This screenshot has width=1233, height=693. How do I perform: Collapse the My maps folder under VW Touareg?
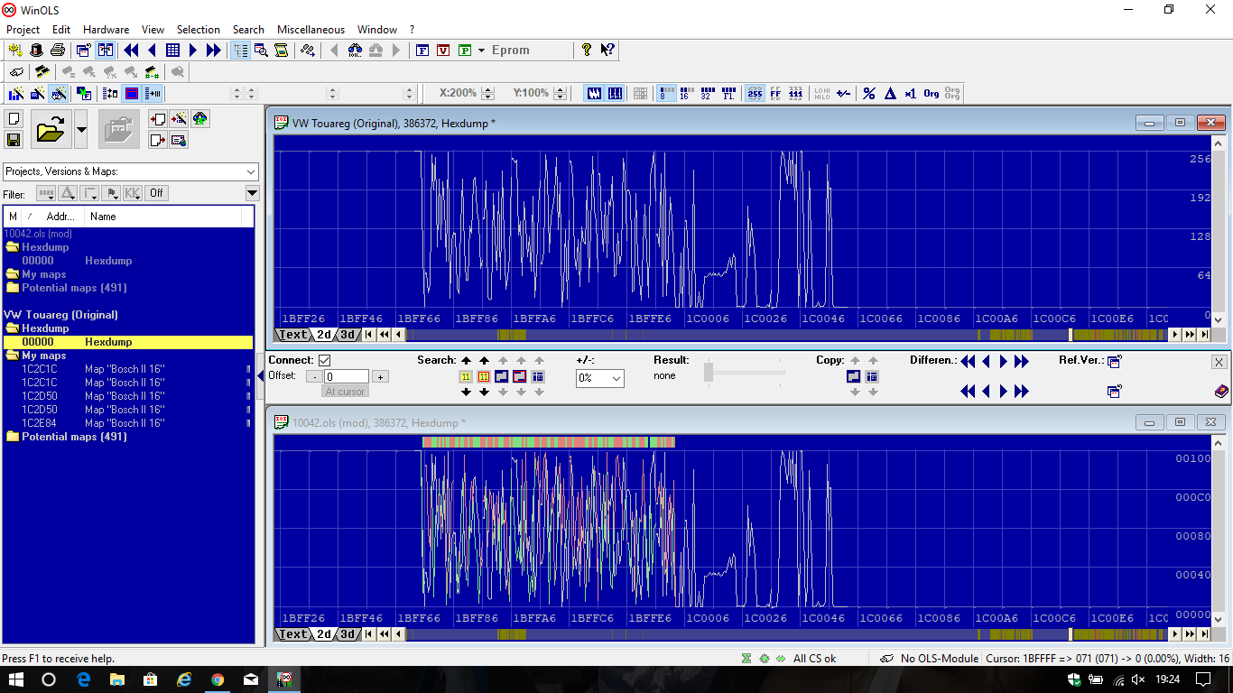coord(13,356)
